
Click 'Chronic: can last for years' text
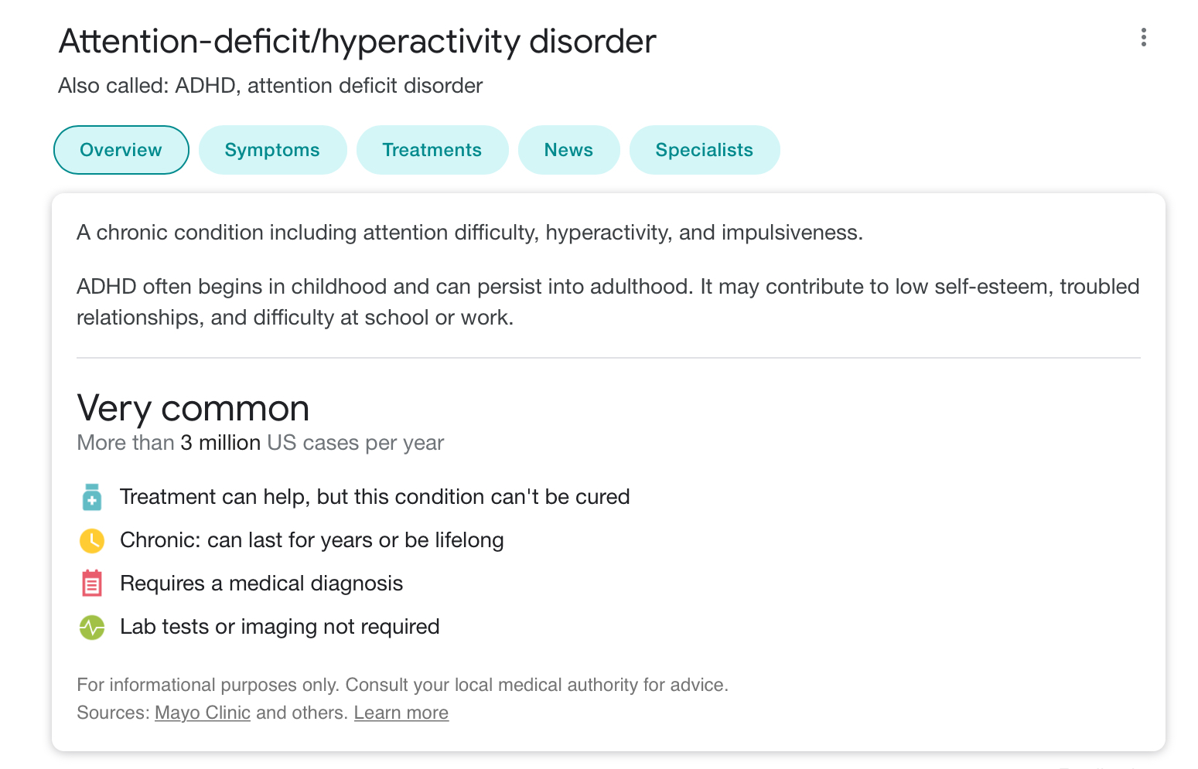click(x=312, y=540)
